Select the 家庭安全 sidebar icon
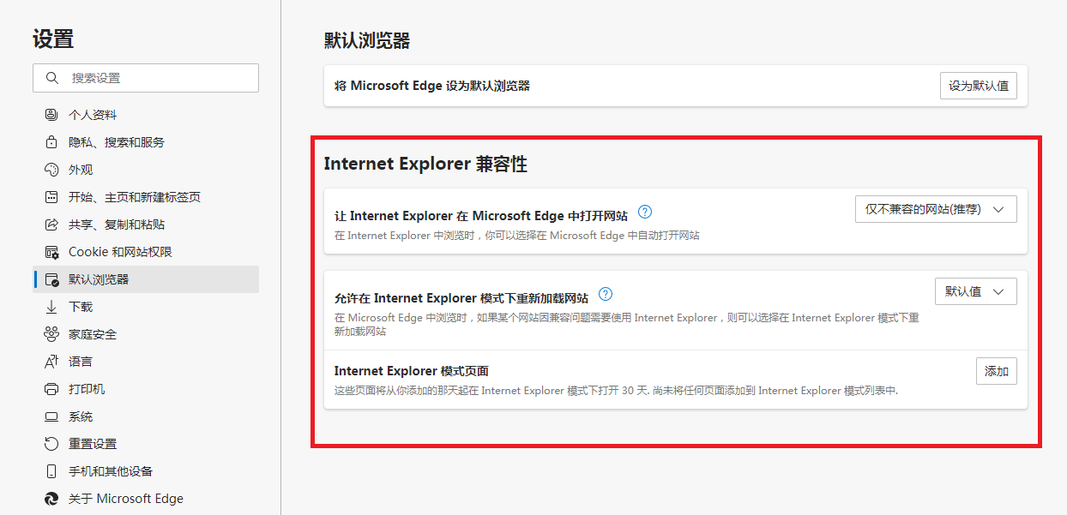Viewport: 1067px width, 515px height. pos(51,333)
